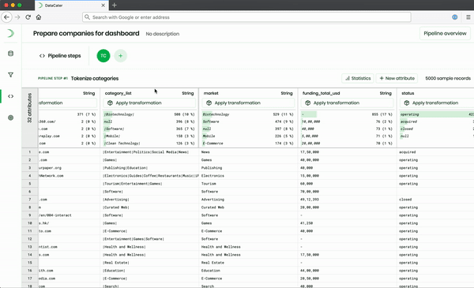Select the Biotechnology value in market stats
Screen dimensions: 474x288
[x=216, y=114]
